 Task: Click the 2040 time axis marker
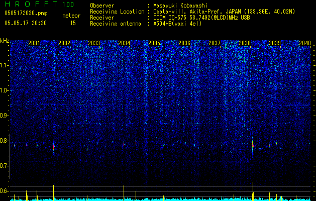coord(305,43)
